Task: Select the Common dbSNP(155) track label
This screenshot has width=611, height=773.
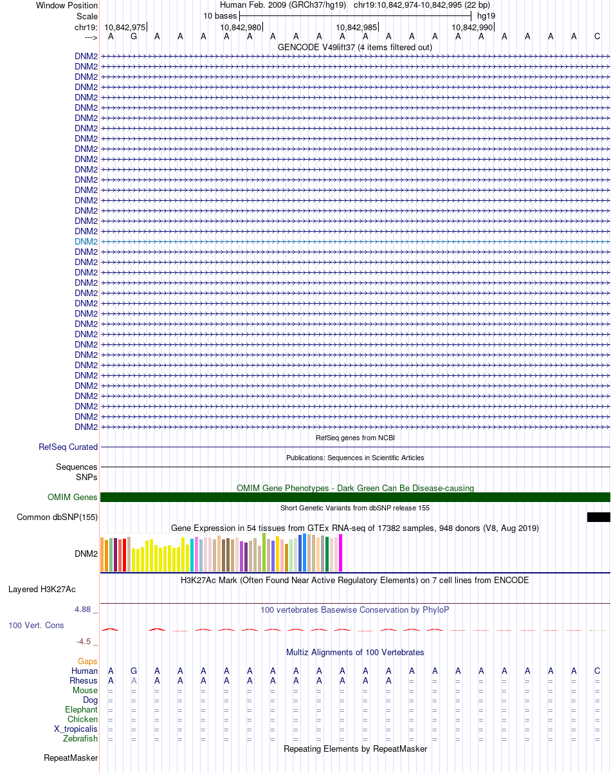Action: (57, 517)
